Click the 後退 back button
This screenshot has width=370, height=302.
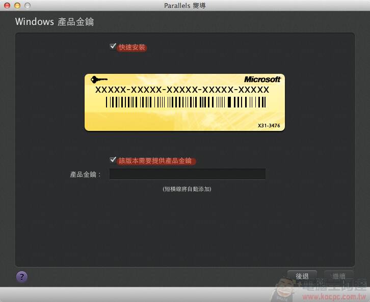(x=302, y=276)
